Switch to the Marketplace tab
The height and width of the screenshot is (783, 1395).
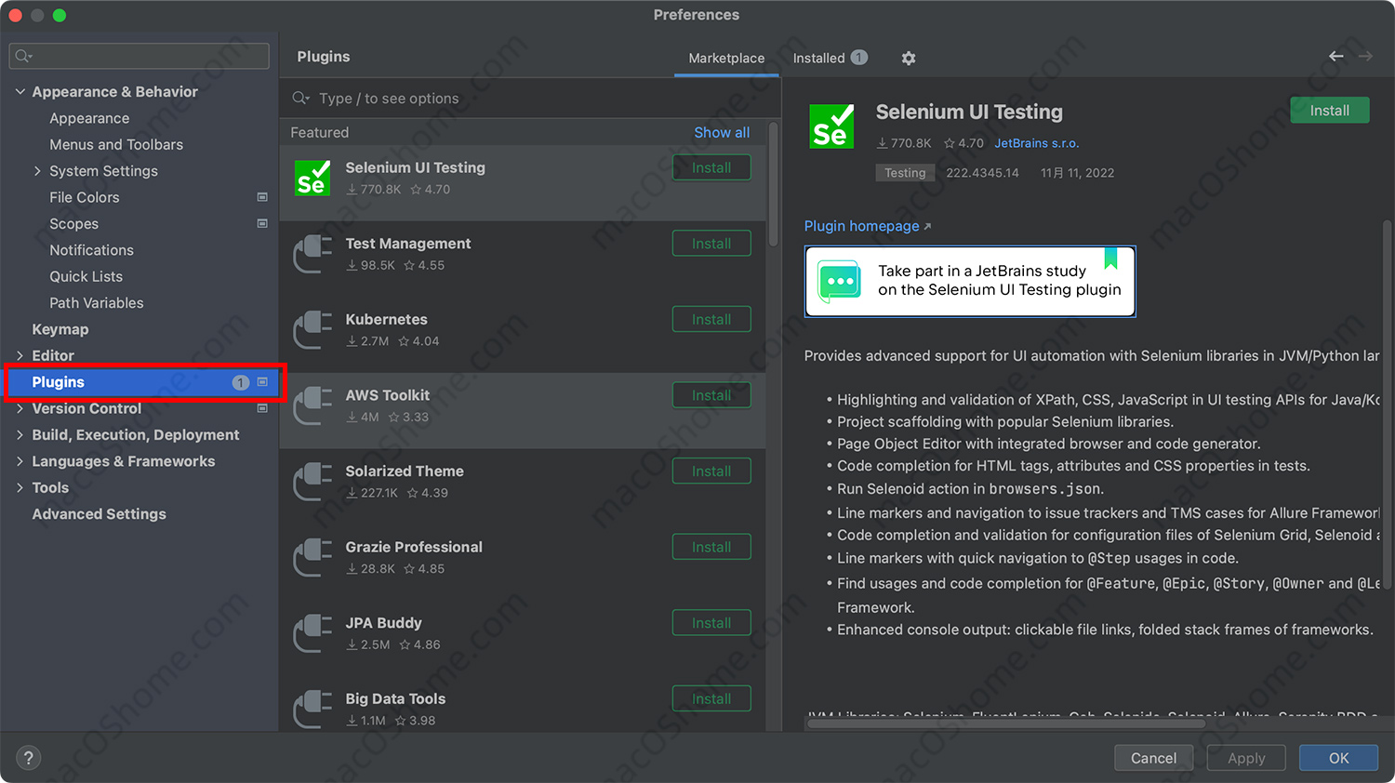tap(726, 58)
